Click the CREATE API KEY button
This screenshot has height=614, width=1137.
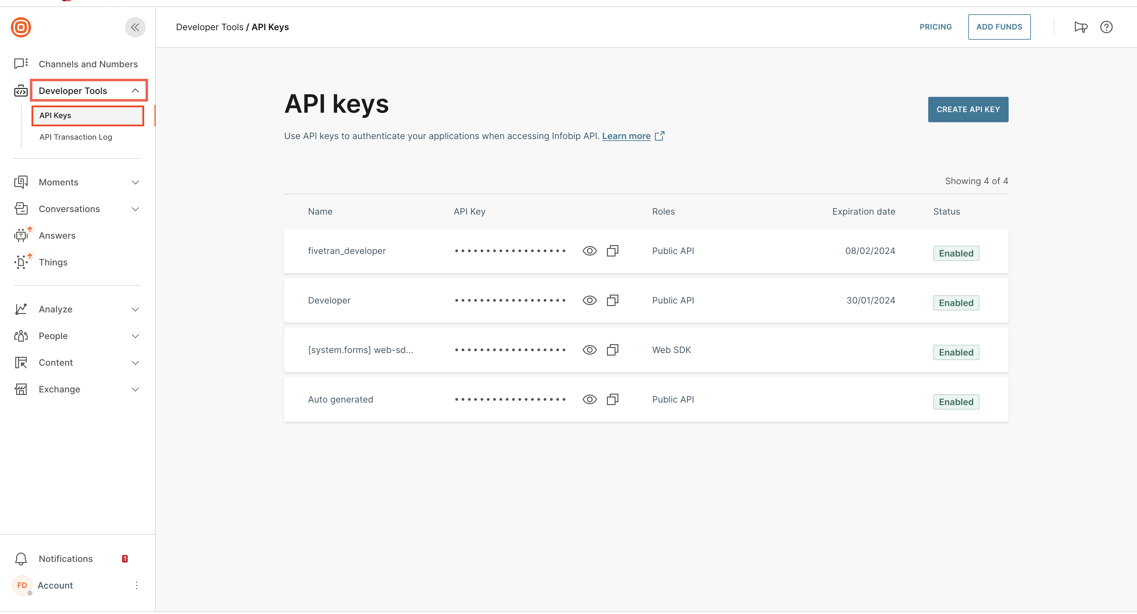968,110
